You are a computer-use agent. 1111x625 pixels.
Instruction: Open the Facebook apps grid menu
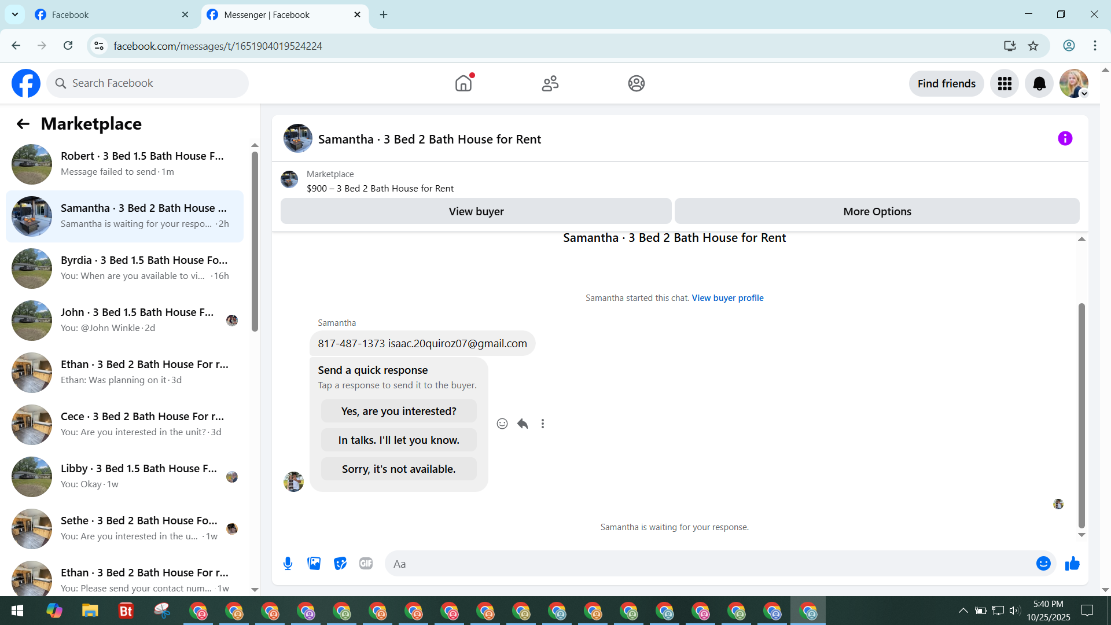1005,84
